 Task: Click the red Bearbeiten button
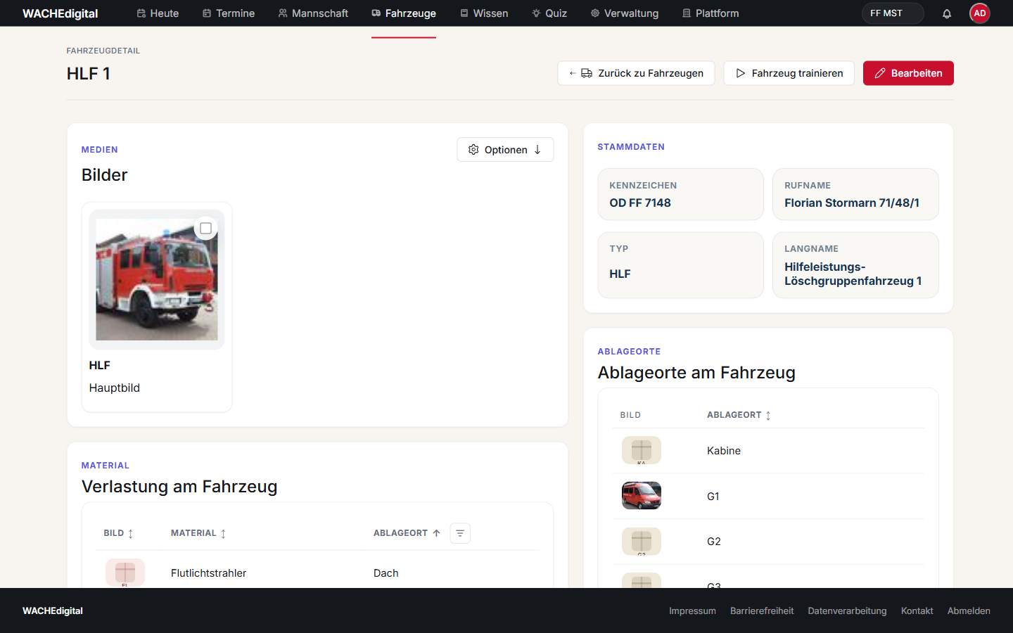tap(908, 73)
